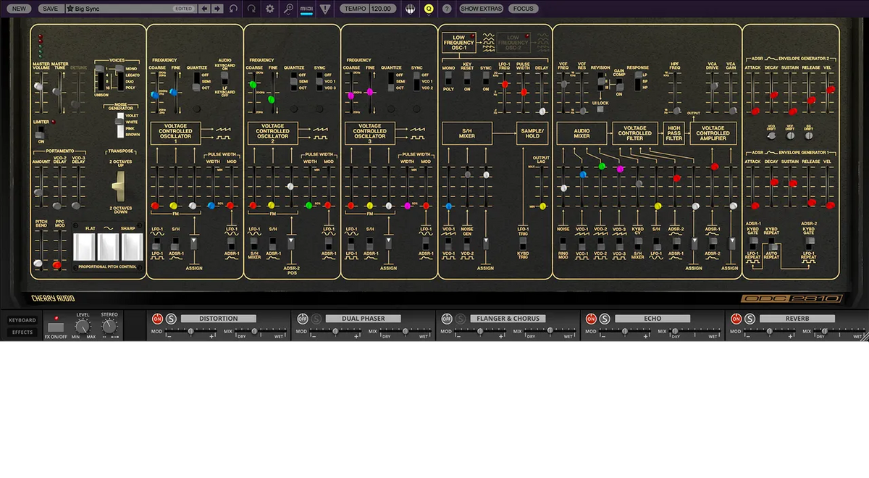
Task: Expand the yellow Q quality menu
Action: point(429,9)
